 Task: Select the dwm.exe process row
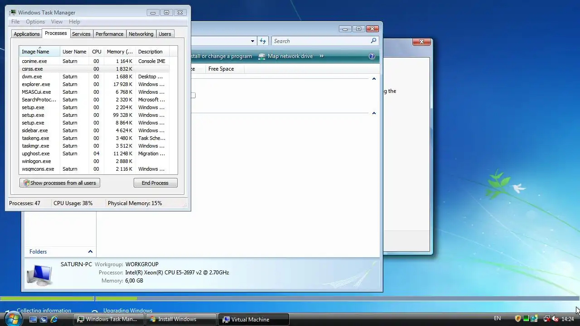coord(94,77)
